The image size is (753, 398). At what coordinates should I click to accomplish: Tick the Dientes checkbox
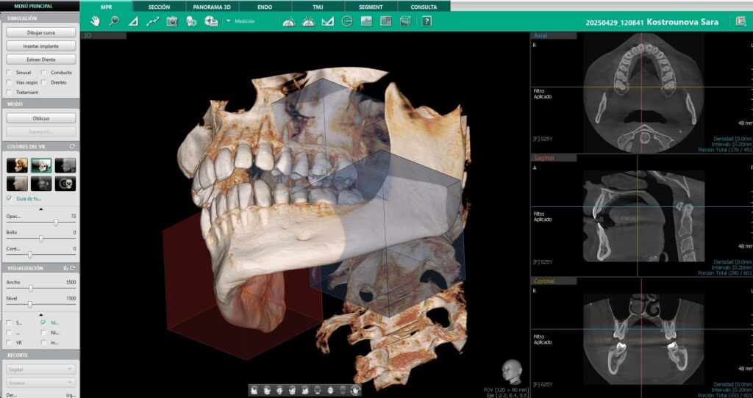point(44,82)
